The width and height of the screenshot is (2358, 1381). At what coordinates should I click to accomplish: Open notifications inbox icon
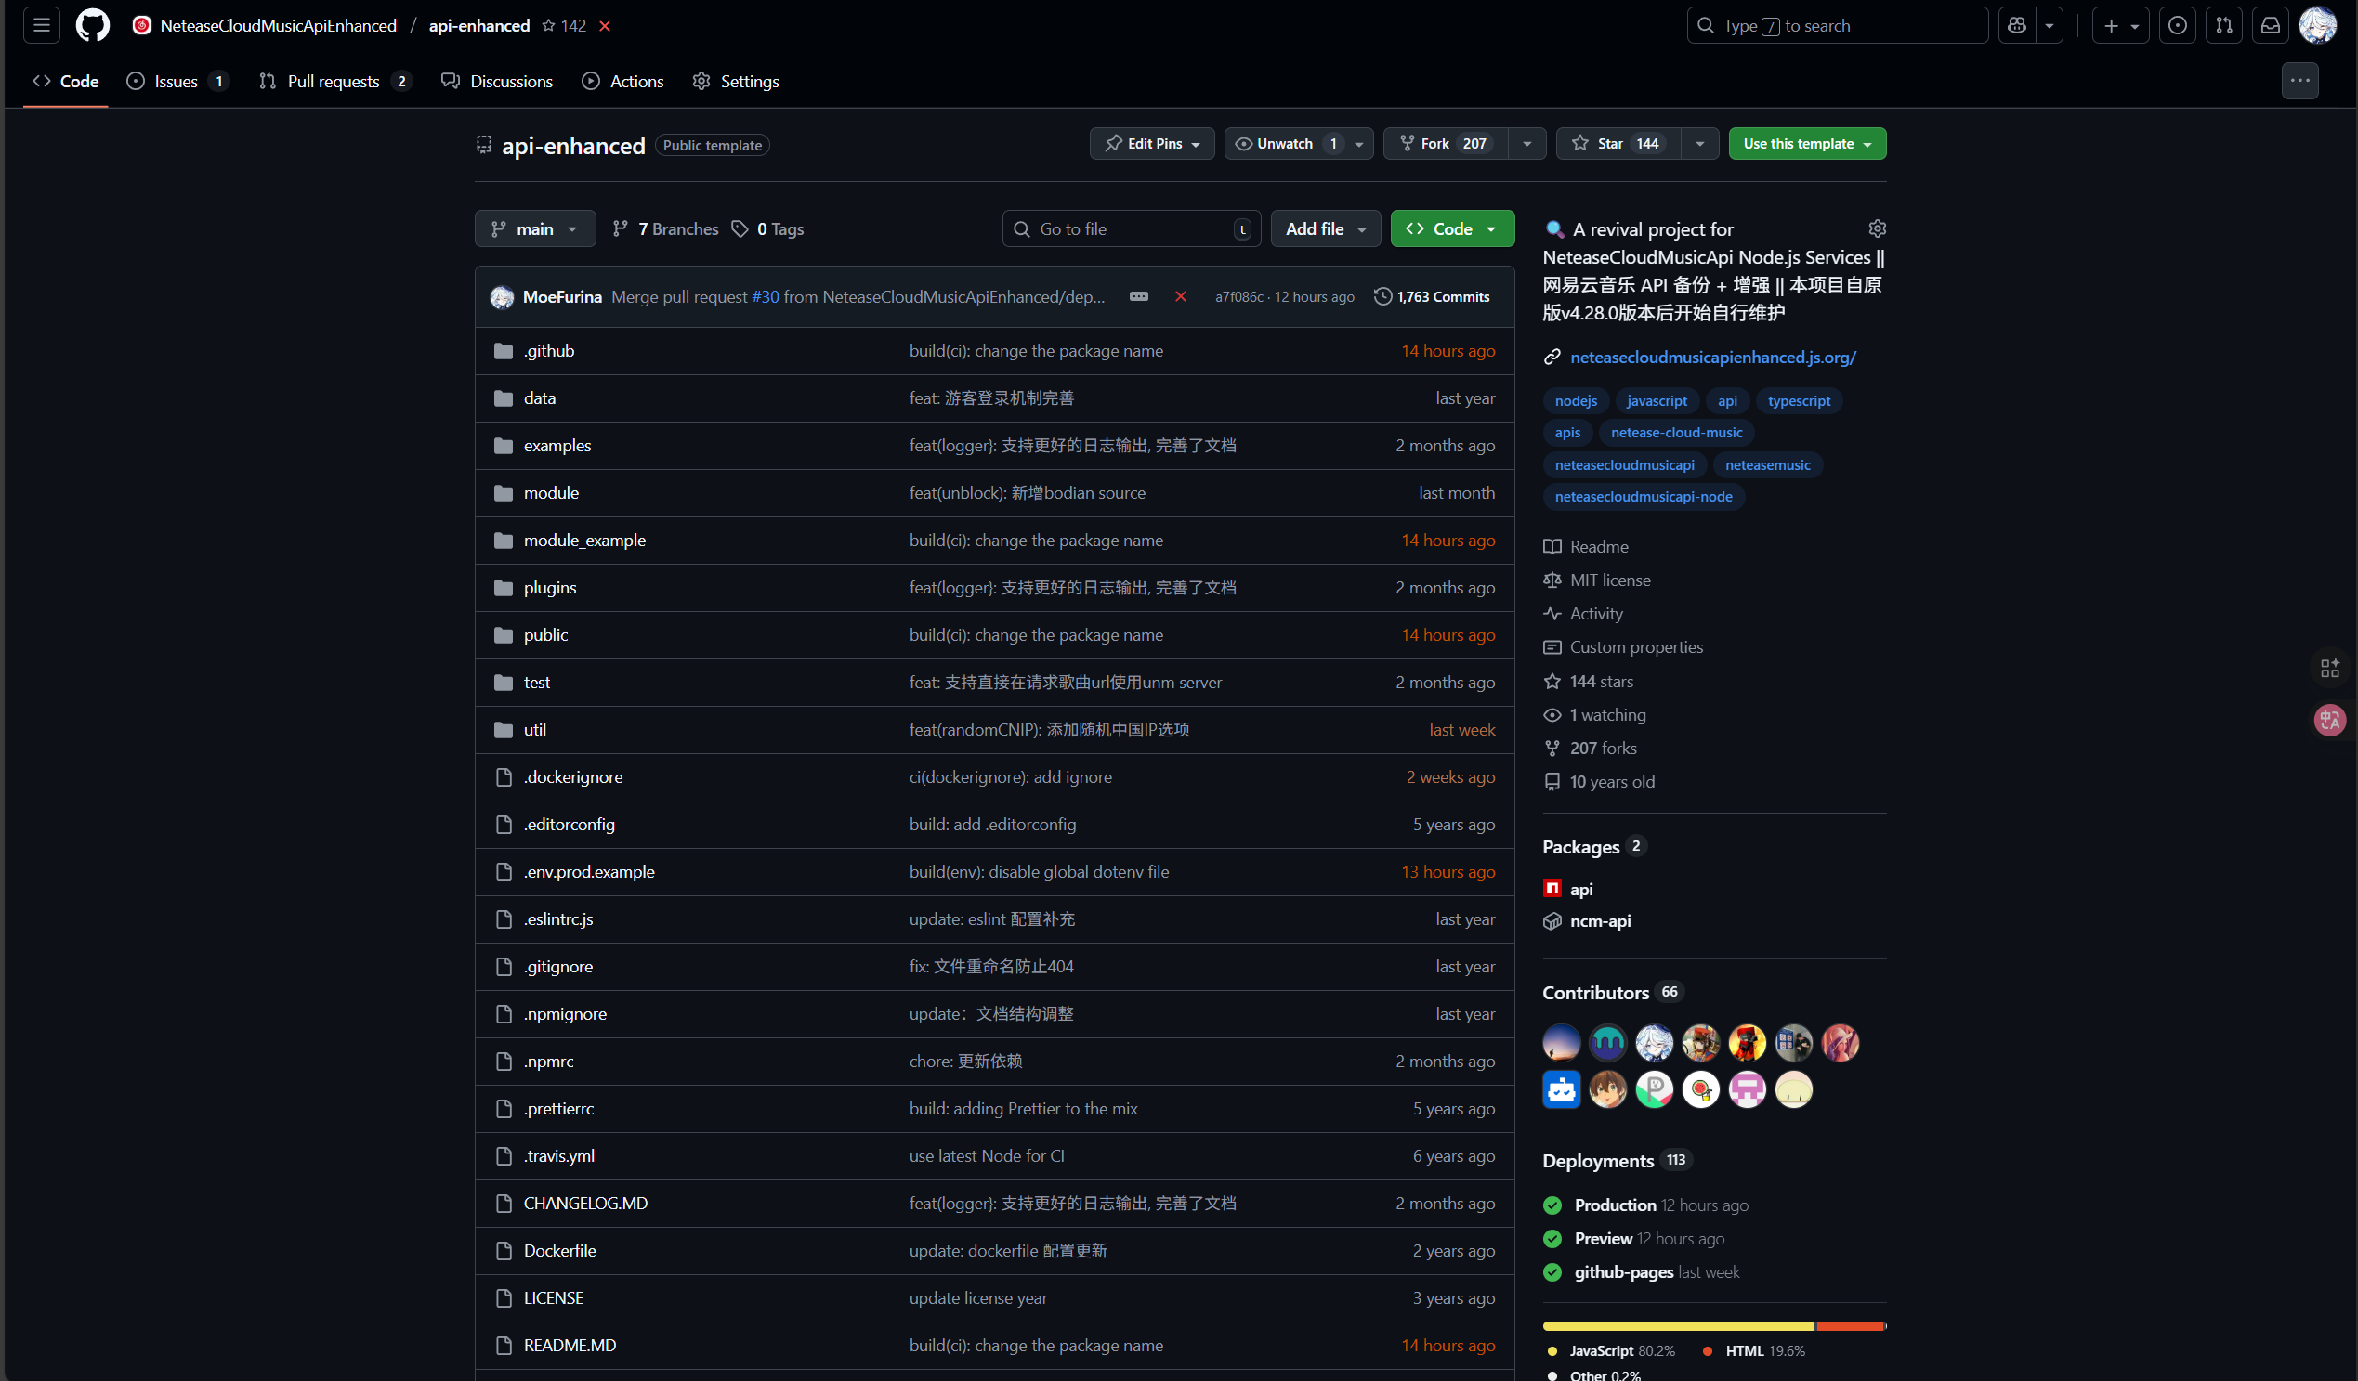(2270, 25)
